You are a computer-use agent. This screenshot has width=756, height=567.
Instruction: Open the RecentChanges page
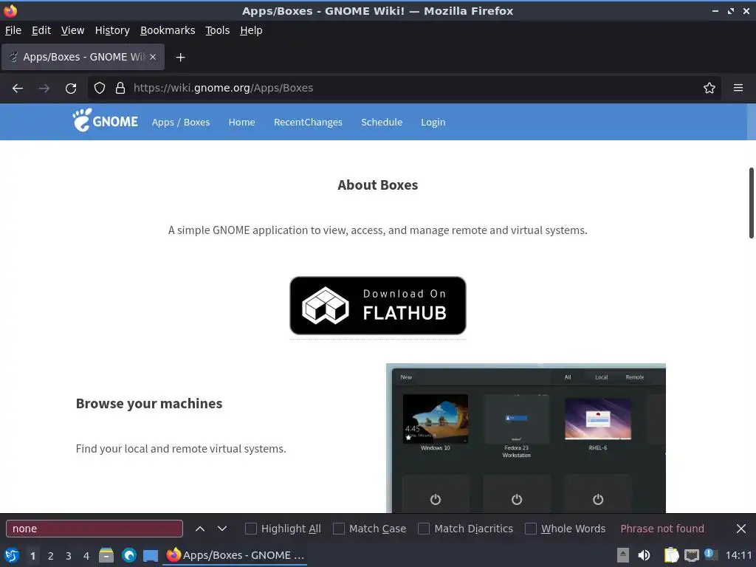click(308, 122)
